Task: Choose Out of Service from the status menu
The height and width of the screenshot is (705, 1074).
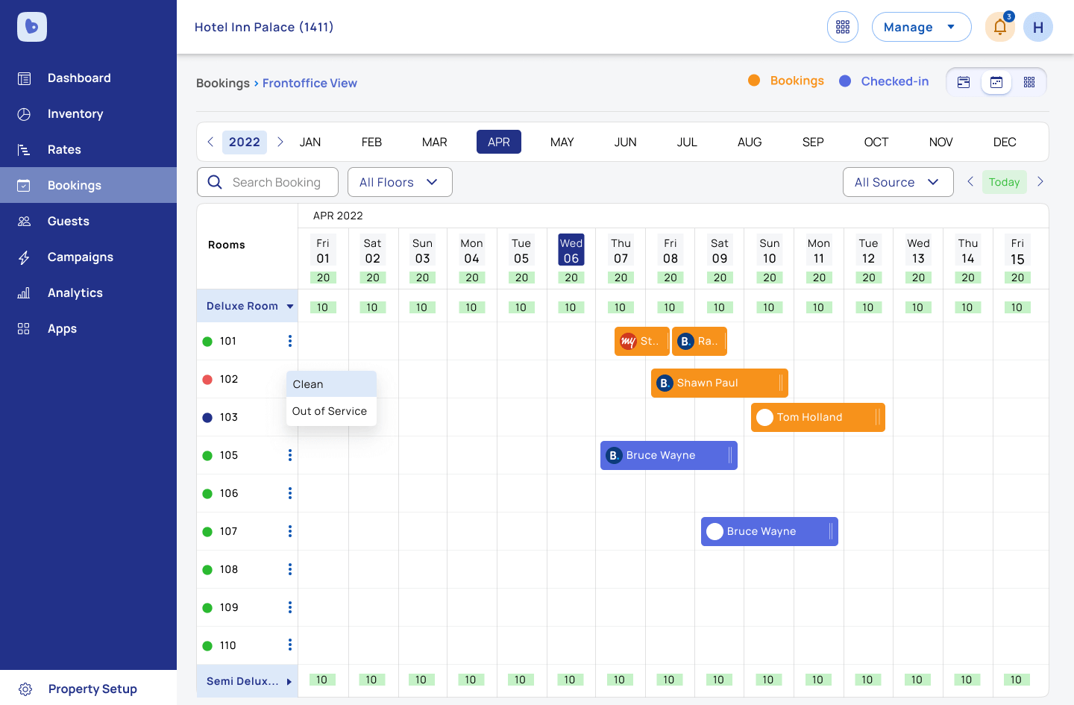Action: [x=331, y=411]
